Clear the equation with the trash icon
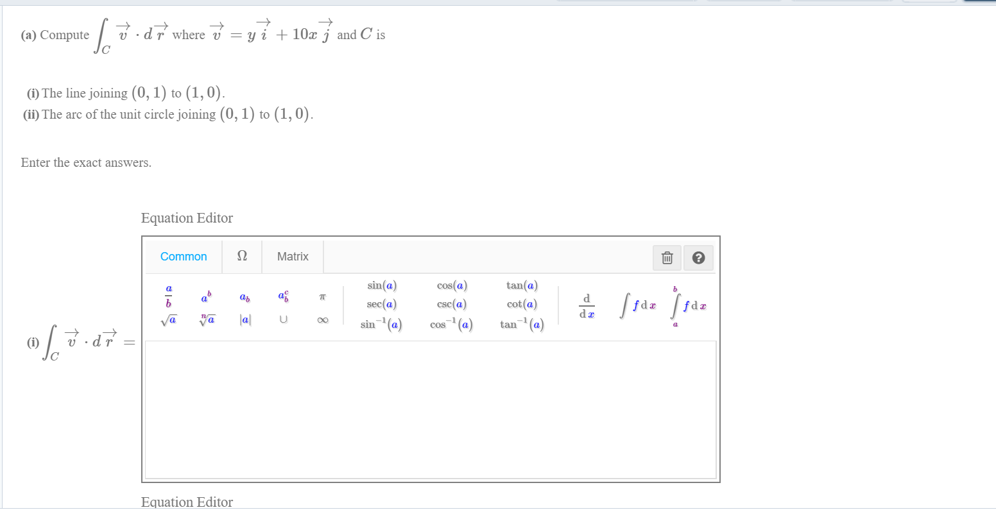The height and width of the screenshot is (510, 996). point(667,258)
